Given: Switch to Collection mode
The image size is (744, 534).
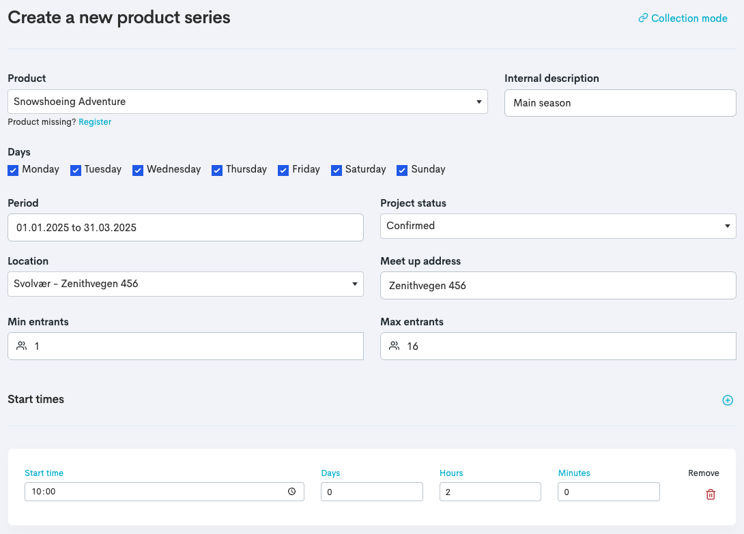Looking at the screenshot, I should [689, 18].
